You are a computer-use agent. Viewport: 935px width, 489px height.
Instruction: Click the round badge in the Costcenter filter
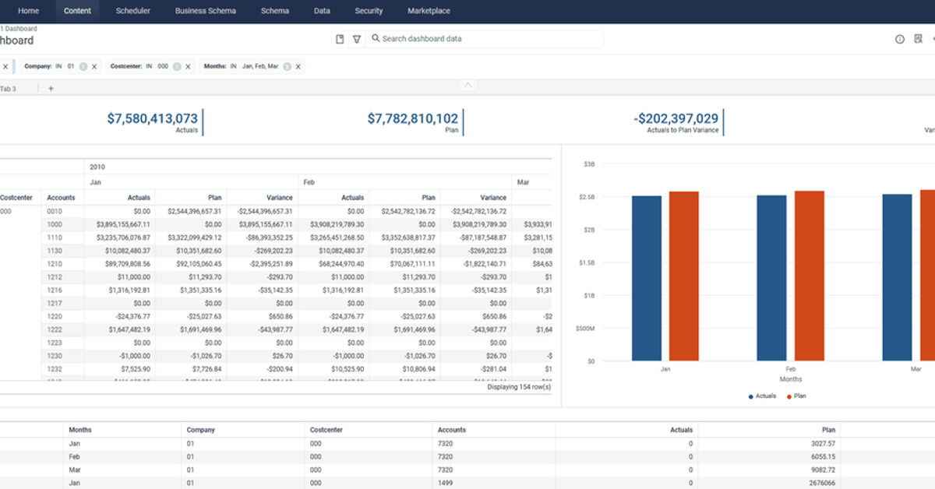click(177, 67)
